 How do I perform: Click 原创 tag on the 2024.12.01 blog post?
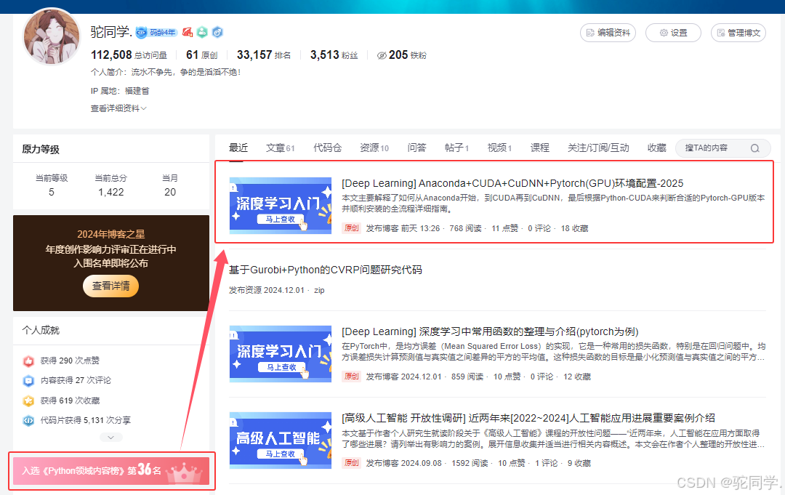352,377
